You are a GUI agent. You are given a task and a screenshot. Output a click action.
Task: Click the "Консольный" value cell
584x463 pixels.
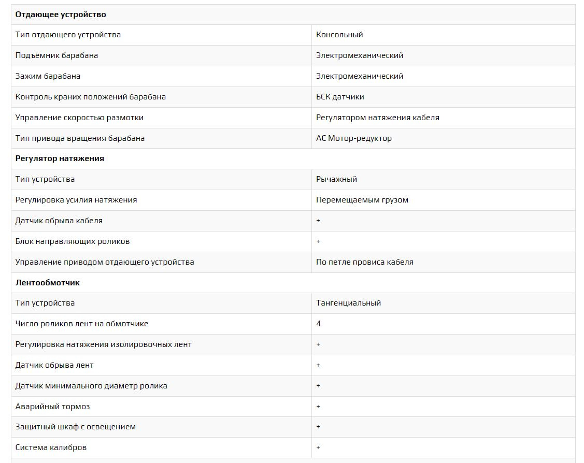pos(339,35)
